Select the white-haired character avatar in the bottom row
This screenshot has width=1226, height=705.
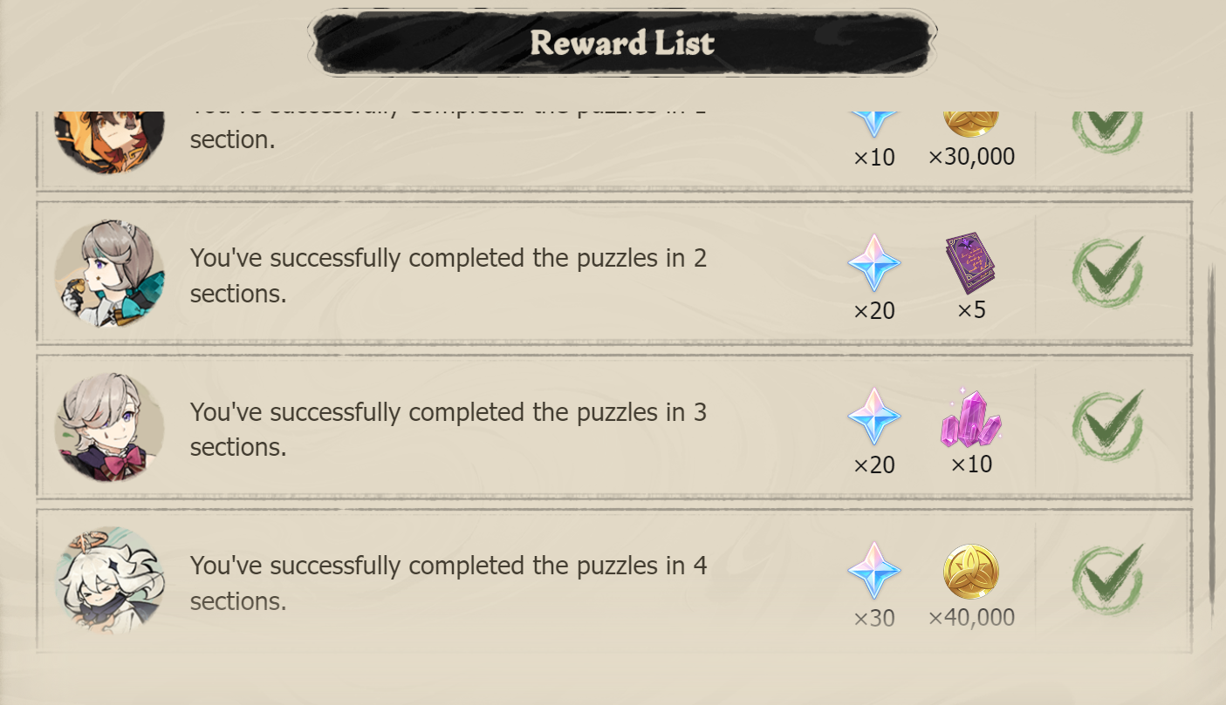109,579
